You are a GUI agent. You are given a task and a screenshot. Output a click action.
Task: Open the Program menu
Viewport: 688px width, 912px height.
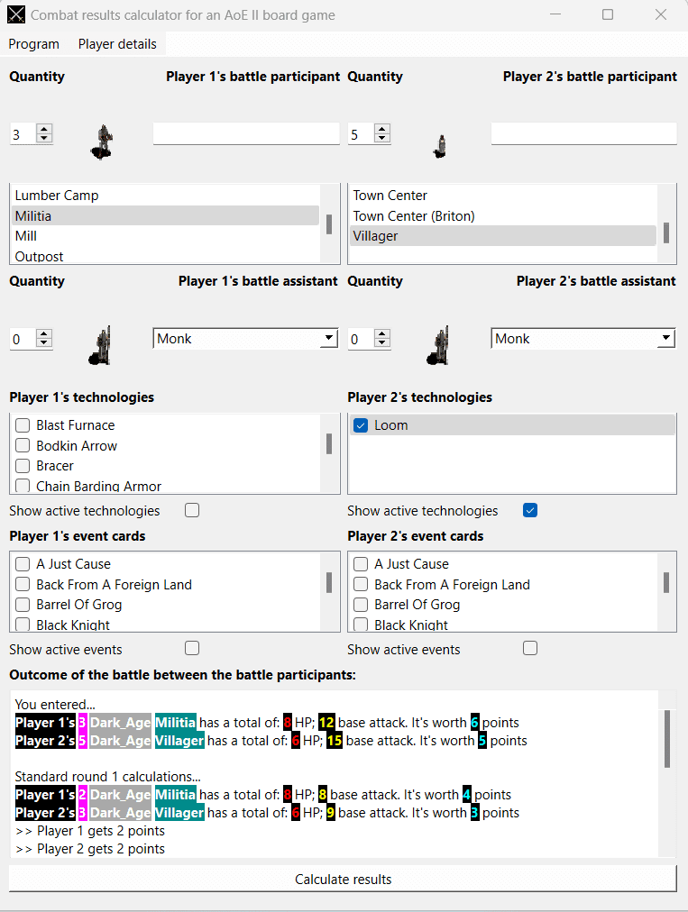33,43
